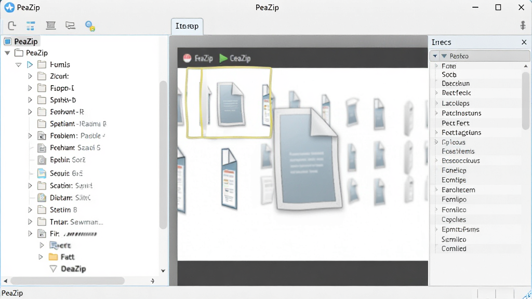Click the right panel vertical scrollbar
Viewport: 532px width, 299px height.
526,100
